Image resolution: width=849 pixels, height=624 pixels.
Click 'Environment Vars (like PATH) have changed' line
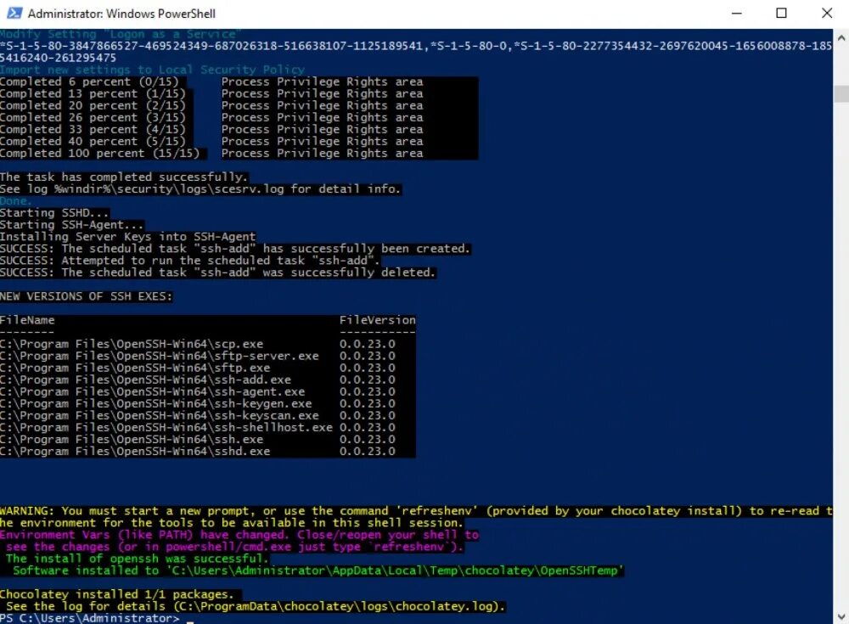coord(239,535)
